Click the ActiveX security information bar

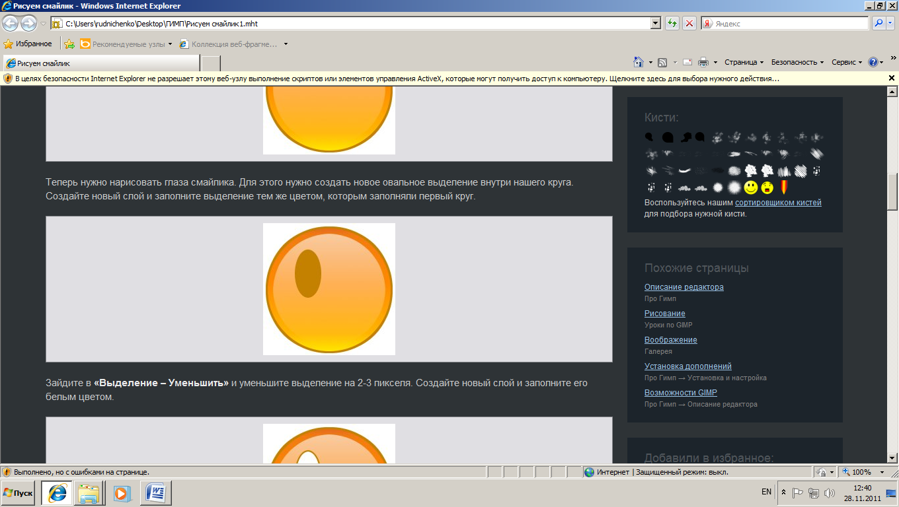(443, 78)
